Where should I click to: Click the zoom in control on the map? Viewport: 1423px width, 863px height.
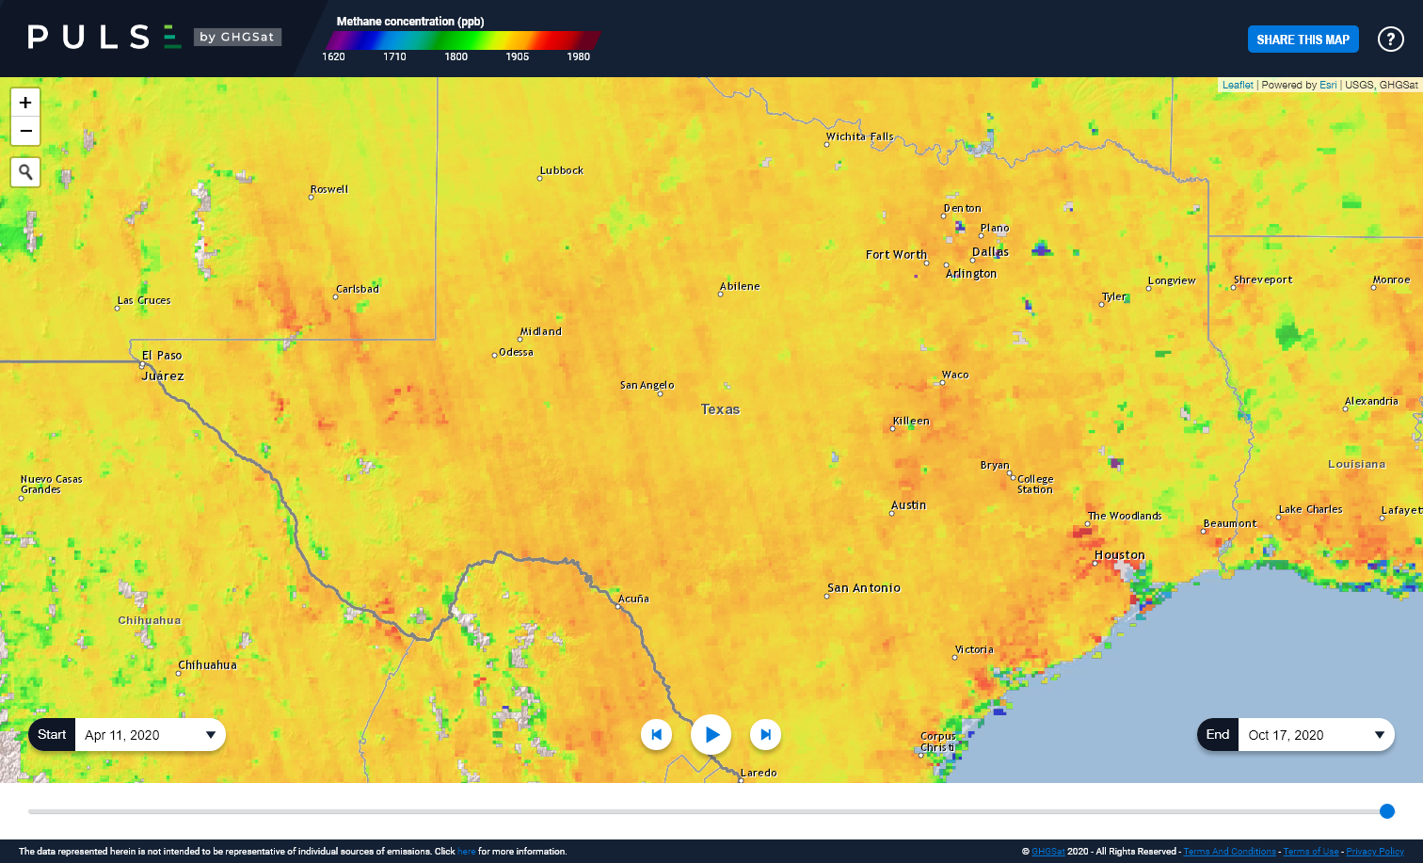point(25,102)
